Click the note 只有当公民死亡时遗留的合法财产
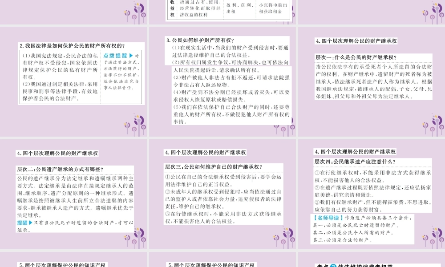 tap(75, 226)
